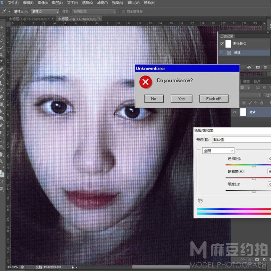Image resolution: width=271 pixels, height=271 pixels.
Task: Select the Clone Stamp tool
Action: tap(1, 83)
